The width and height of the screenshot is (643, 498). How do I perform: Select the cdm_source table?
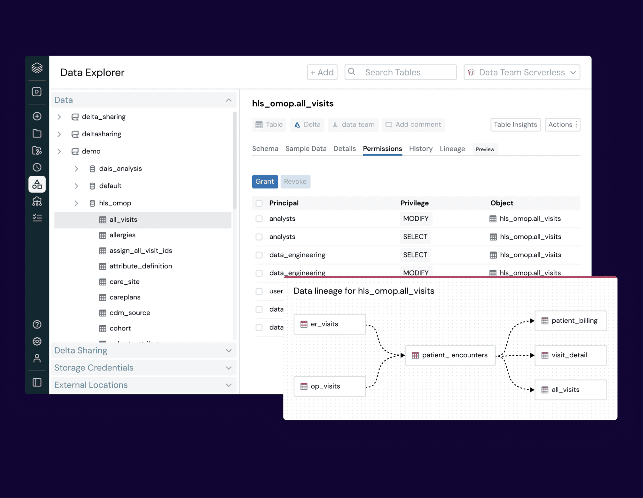(130, 313)
